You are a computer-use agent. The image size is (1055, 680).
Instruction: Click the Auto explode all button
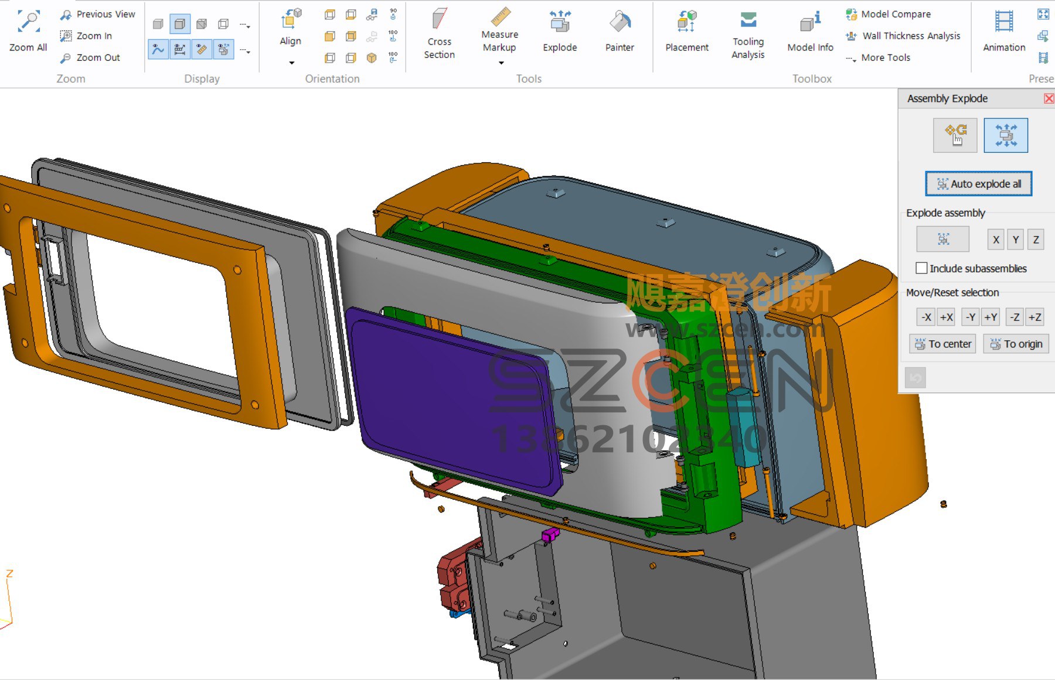pos(978,183)
